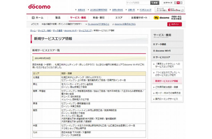Open the 製品 navigation tab

tap(58, 18)
